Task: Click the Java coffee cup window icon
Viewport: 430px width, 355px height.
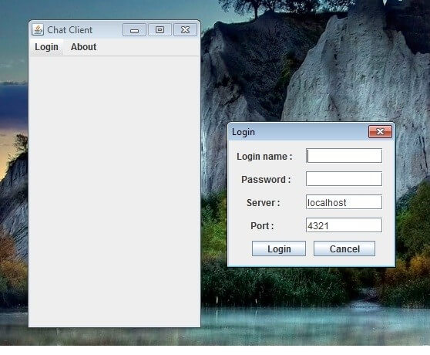Action: [x=38, y=29]
